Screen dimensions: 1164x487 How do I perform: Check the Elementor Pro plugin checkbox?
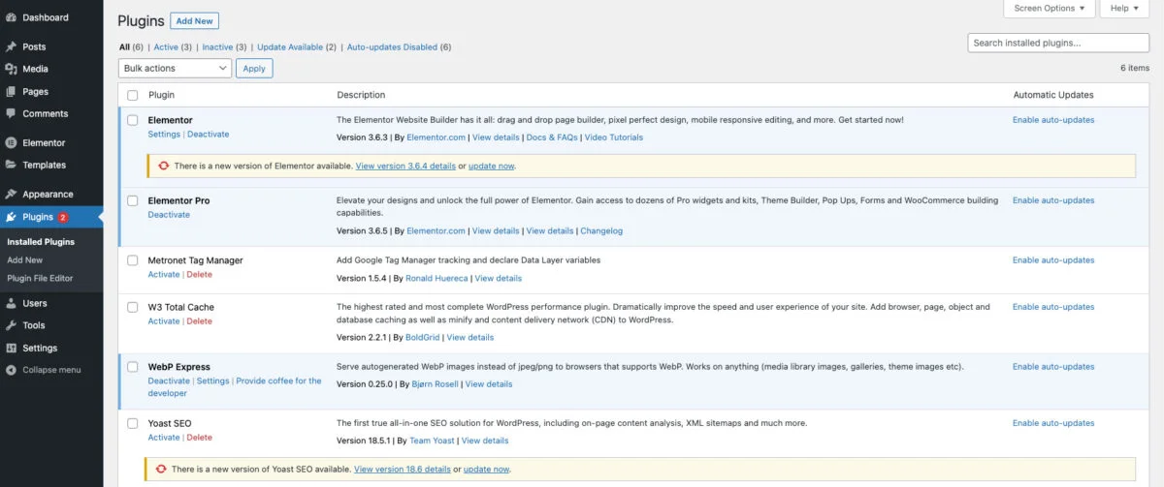pos(133,200)
